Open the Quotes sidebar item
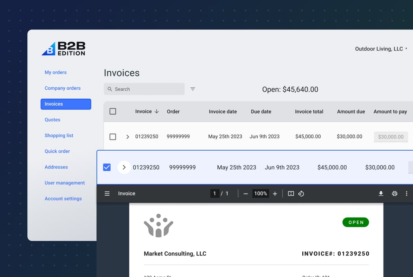This screenshot has width=413, height=277. pos(53,120)
